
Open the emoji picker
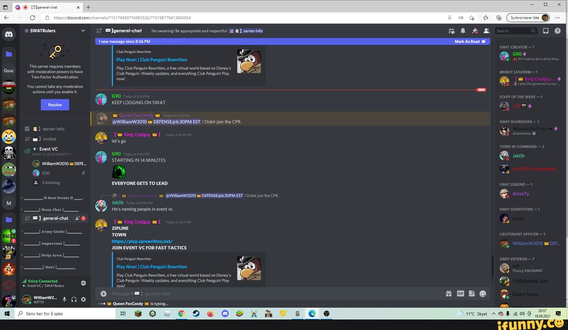(483, 294)
